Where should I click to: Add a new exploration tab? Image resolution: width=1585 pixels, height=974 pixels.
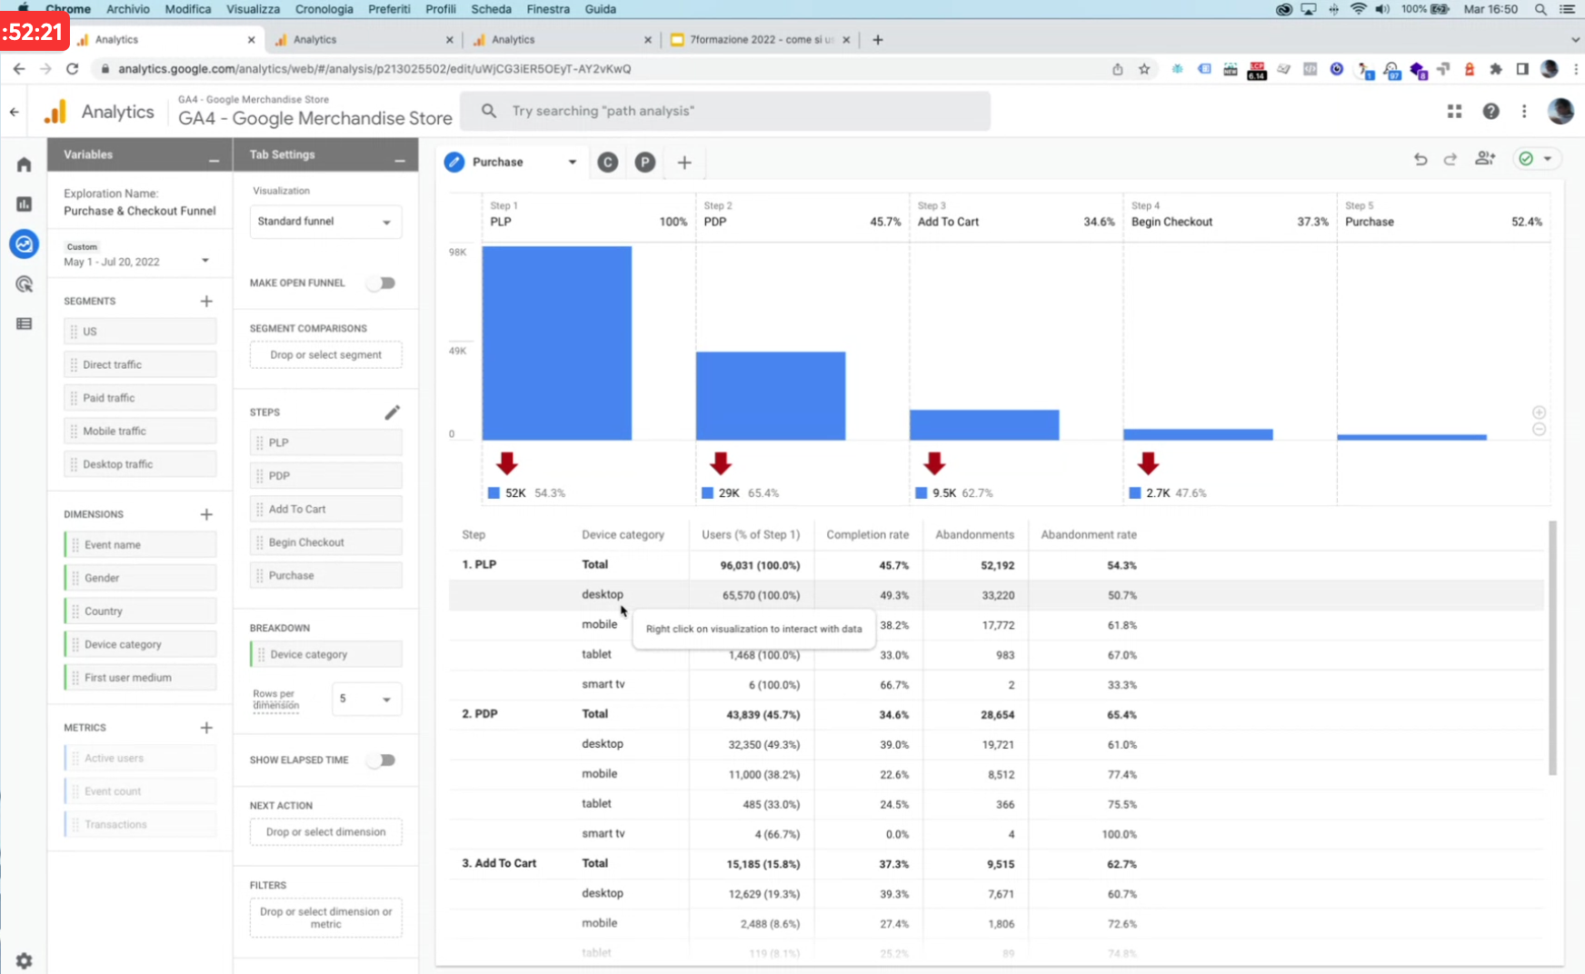point(684,163)
